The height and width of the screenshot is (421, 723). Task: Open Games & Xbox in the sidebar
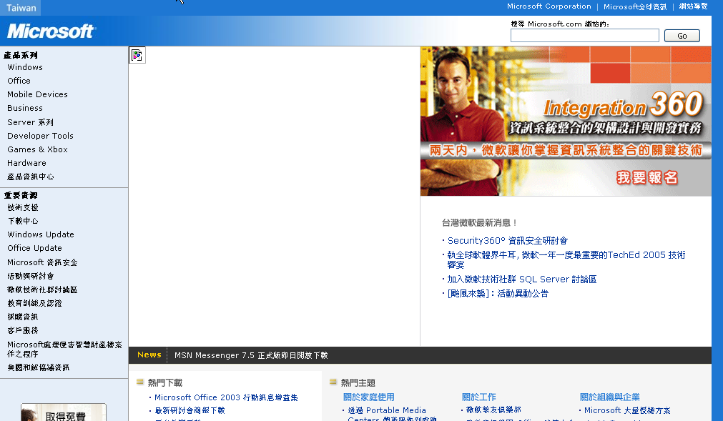pos(37,149)
